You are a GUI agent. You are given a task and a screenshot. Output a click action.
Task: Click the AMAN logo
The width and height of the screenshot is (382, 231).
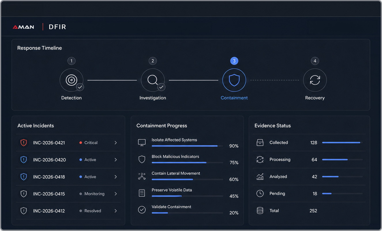[23, 27]
